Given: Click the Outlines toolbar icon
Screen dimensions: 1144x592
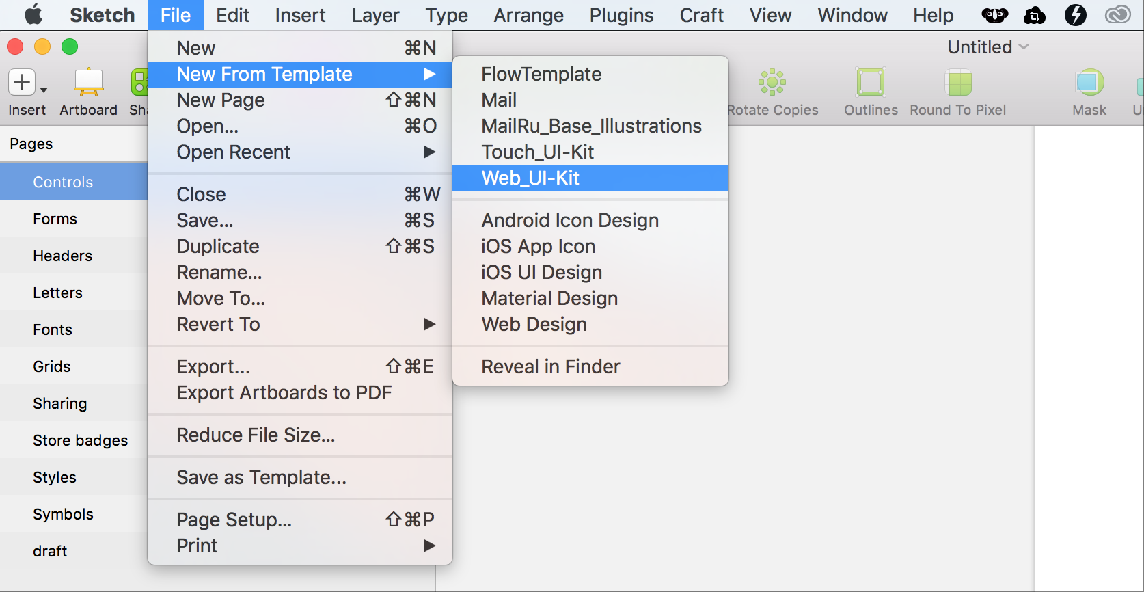Looking at the screenshot, I should click(x=871, y=83).
